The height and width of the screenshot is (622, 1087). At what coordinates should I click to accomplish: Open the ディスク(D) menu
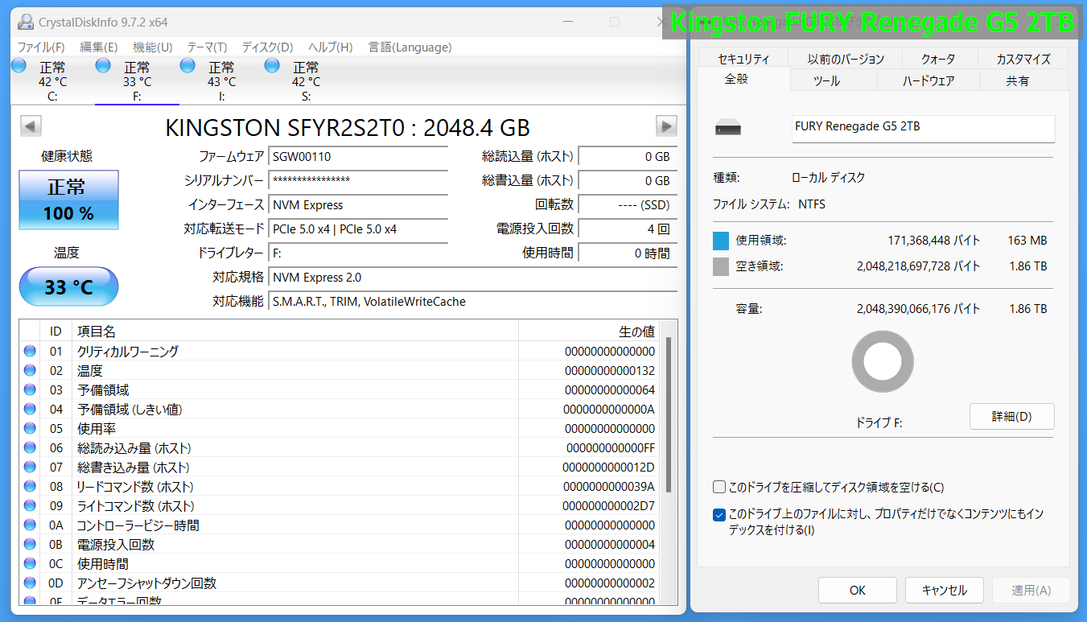coord(267,47)
